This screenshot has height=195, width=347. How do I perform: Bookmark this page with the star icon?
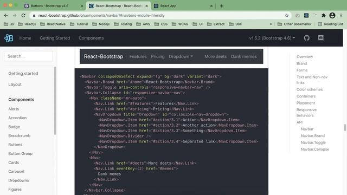click(x=287, y=16)
